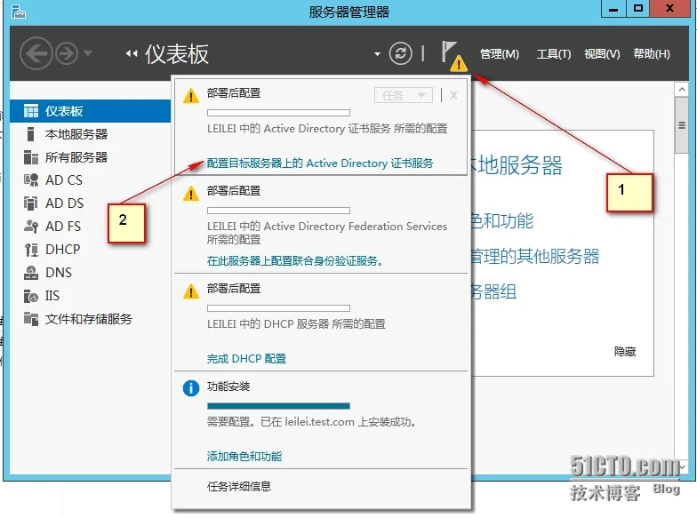The height and width of the screenshot is (518, 697).
Task: Open navigation history dropdown beside forward arrow
Action: [88, 53]
